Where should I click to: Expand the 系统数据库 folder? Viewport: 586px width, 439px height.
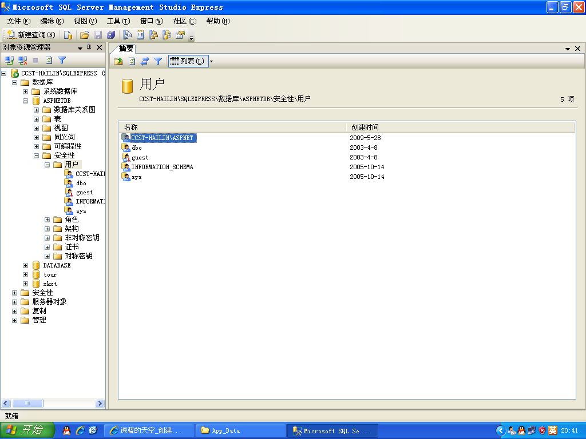[x=25, y=91]
